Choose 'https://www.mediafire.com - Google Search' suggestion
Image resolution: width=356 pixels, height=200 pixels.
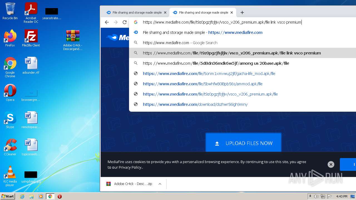[x=243, y=43]
